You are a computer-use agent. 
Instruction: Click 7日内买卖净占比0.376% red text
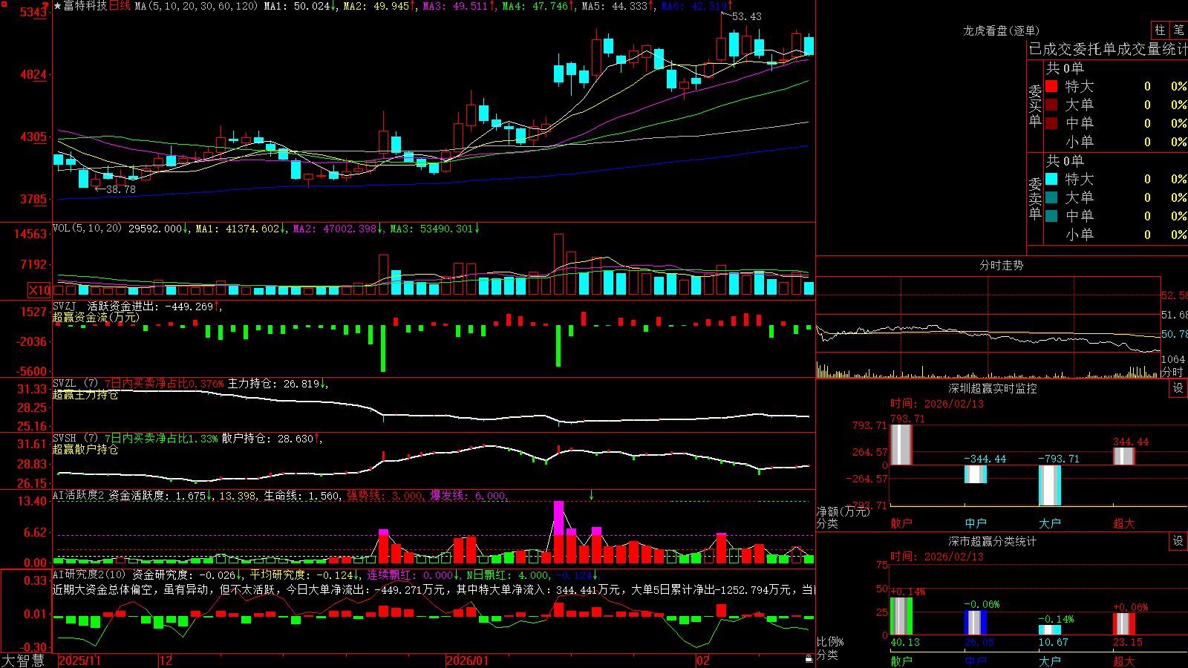pyautogui.click(x=163, y=384)
